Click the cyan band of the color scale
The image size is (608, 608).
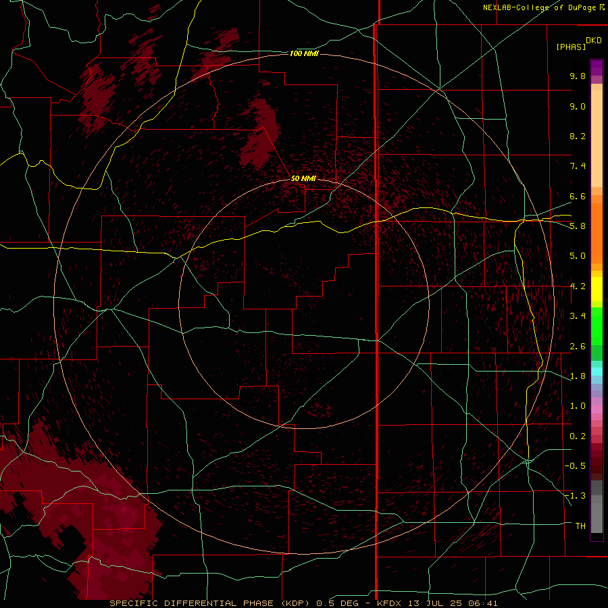[x=597, y=372]
